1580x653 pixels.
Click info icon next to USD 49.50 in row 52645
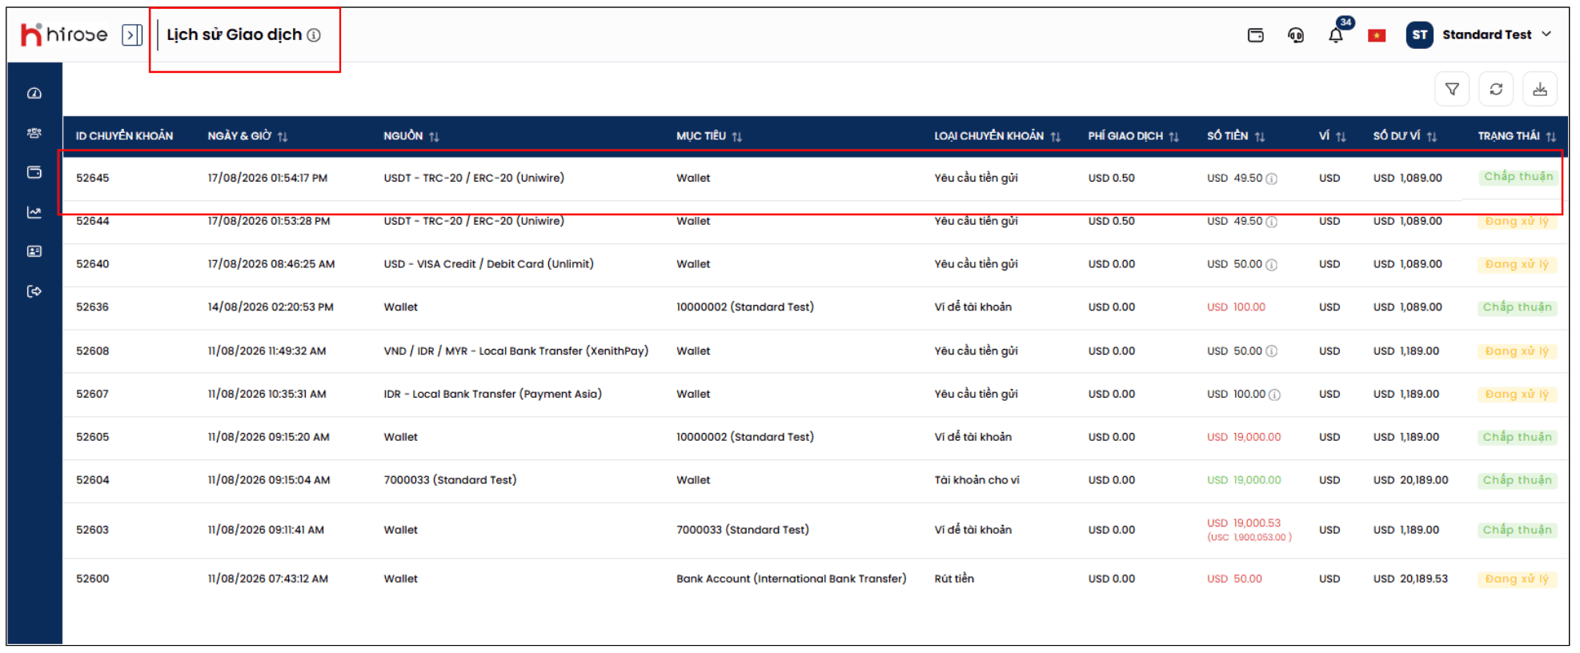(x=1271, y=178)
